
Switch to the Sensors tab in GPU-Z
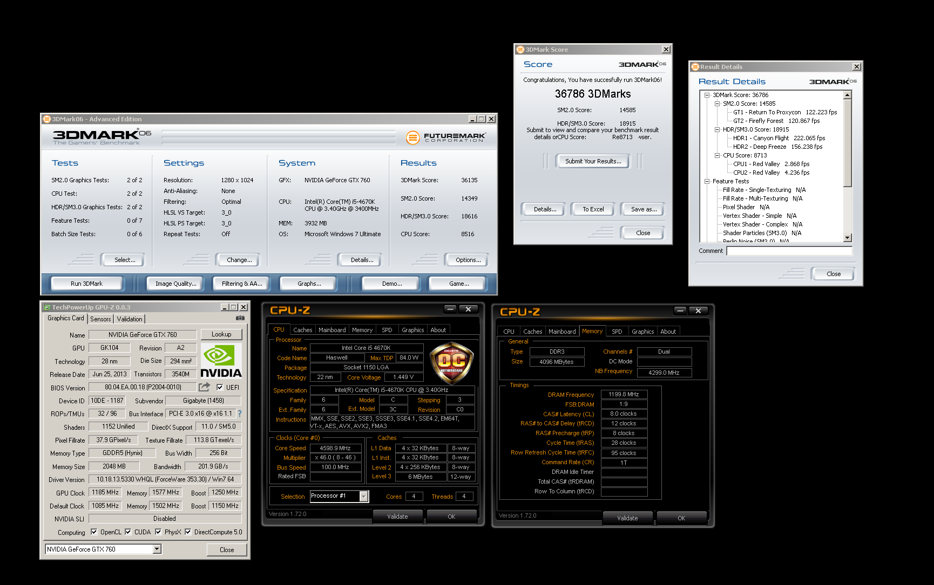pos(100,319)
